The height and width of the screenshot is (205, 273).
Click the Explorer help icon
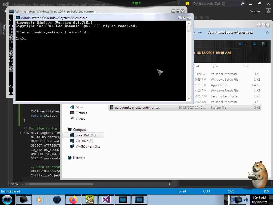264,44
